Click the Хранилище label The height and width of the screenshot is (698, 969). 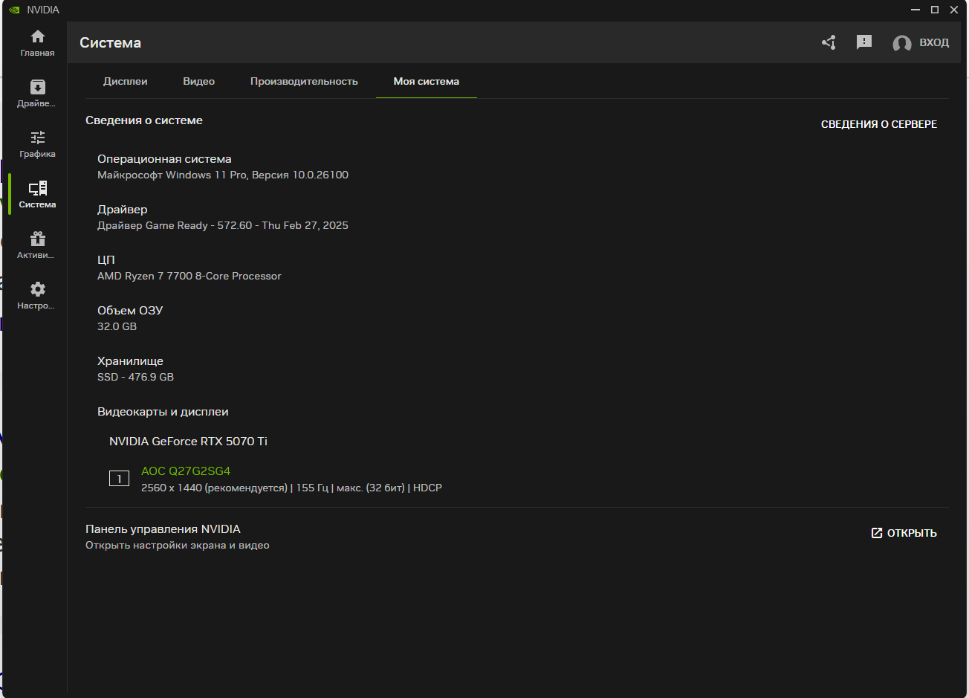coord(130,361)
